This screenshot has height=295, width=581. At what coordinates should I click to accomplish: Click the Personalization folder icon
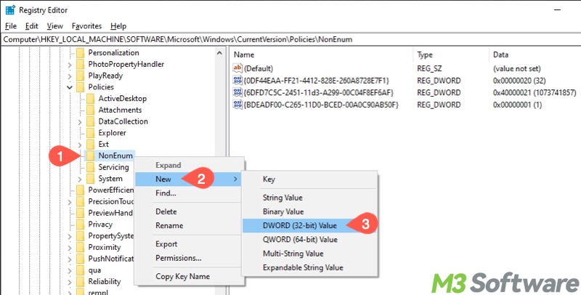click(x=81, y=52)
